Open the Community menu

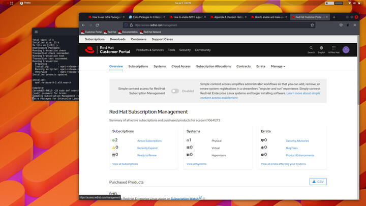203,50
